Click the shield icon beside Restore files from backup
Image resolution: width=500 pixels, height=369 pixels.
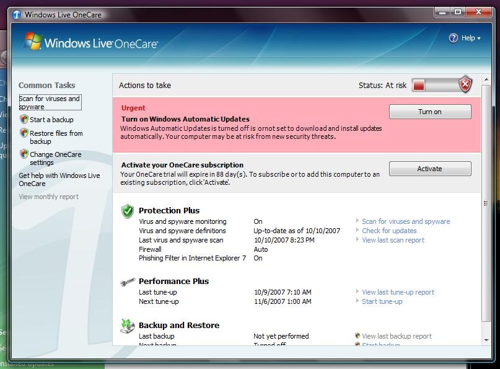(x=24, y=133)
